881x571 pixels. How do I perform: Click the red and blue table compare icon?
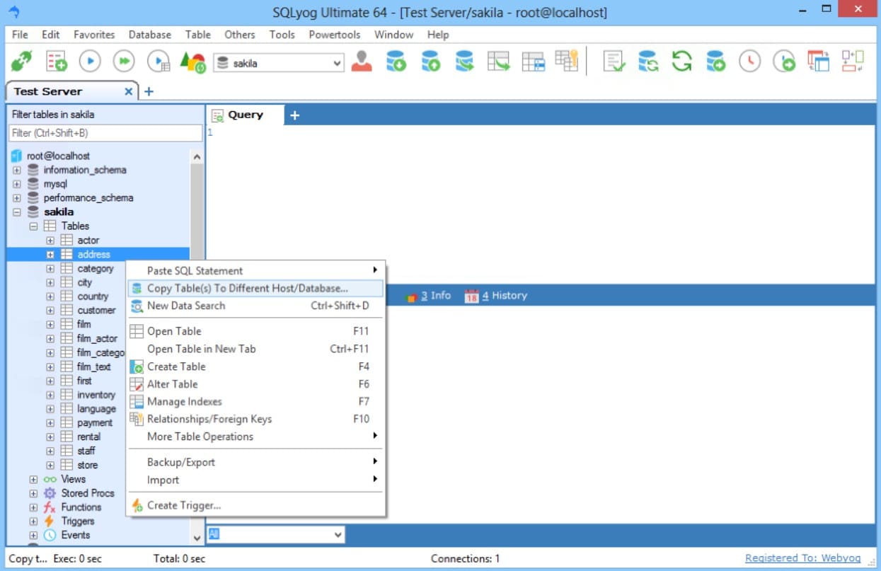click(x=818, y=62)
